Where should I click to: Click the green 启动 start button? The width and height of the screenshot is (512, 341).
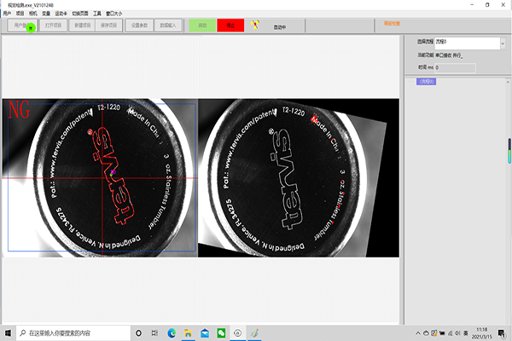202,26
